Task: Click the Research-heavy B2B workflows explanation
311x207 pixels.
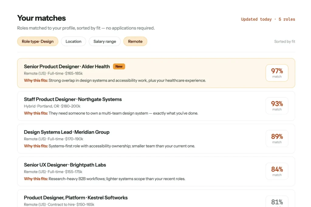Action: 104,179
